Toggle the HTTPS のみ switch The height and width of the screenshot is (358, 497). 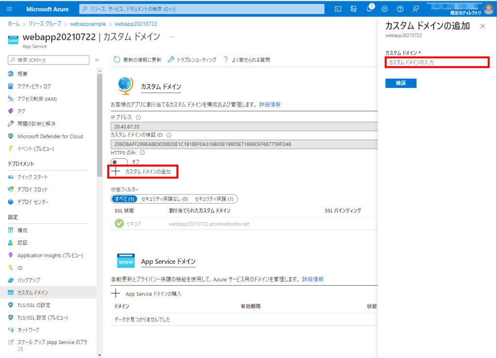(119, 162)
